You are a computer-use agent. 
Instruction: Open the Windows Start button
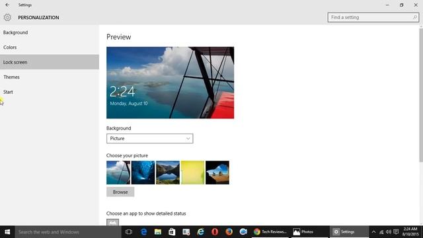tap(7, 232)
